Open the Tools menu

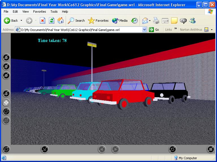coord(54,12)
